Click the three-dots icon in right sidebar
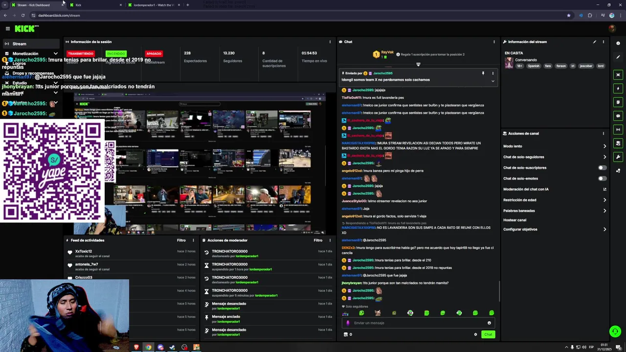The height and width of the screenshot is (352, 626). tap(618, 171)
